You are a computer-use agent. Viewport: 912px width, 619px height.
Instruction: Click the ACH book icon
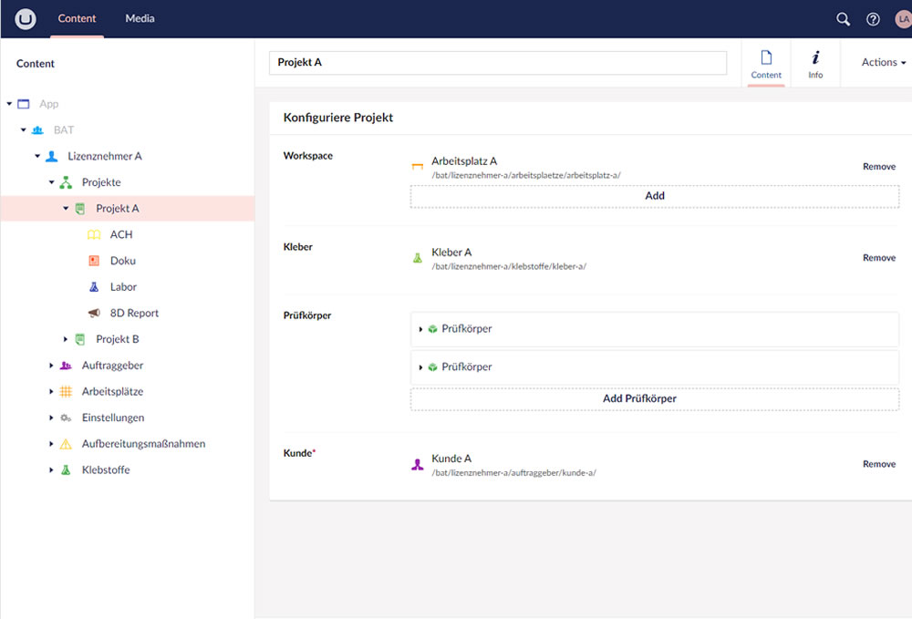pos(93,235)
